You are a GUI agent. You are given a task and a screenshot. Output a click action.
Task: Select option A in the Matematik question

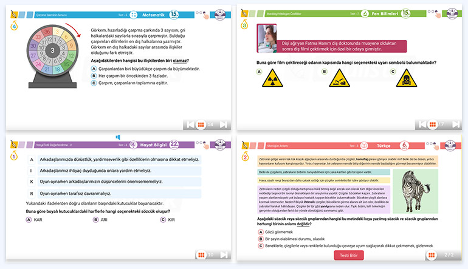tap(94, 69)
